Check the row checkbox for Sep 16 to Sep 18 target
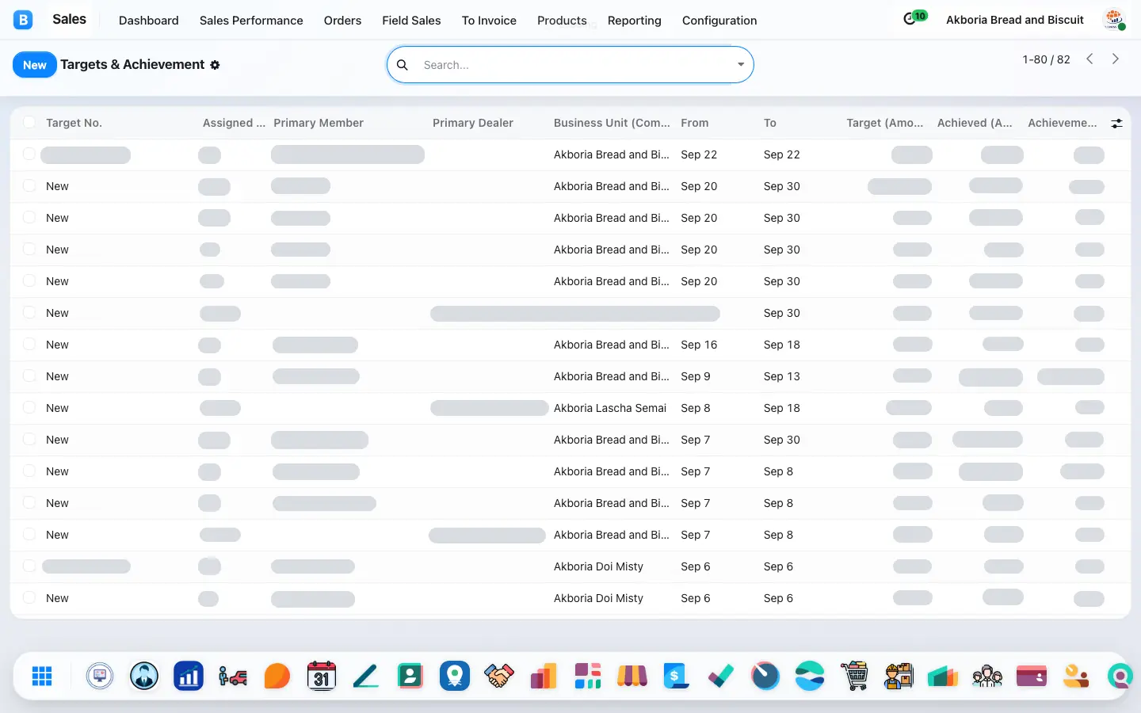 (29, 344)
